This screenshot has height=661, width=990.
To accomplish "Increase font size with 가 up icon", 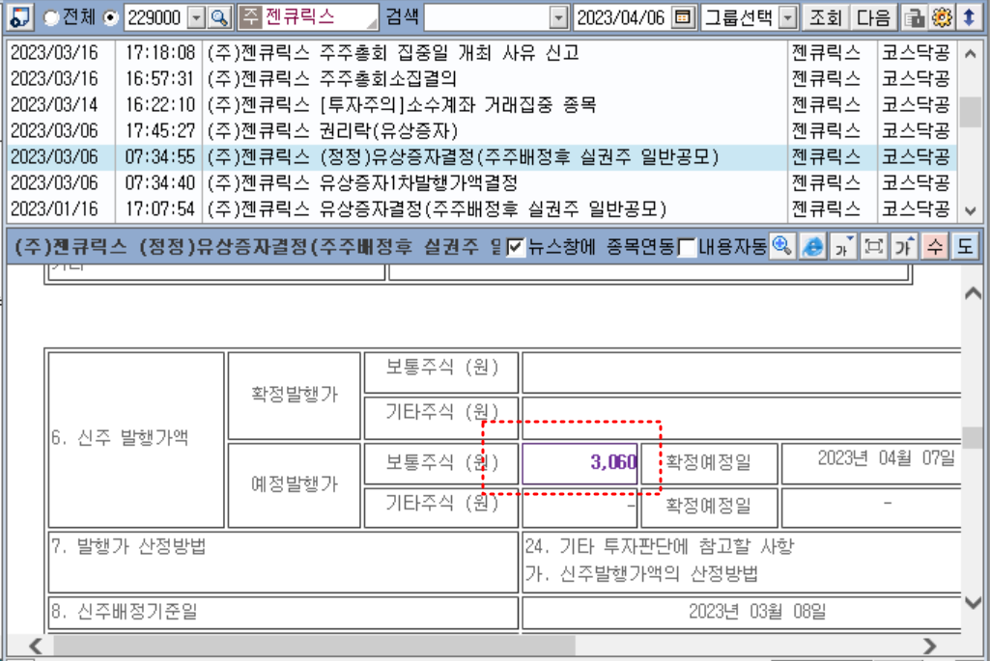I will 904,246.
